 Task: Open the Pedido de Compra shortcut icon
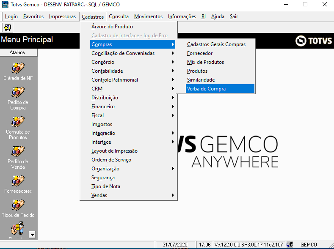18,92
